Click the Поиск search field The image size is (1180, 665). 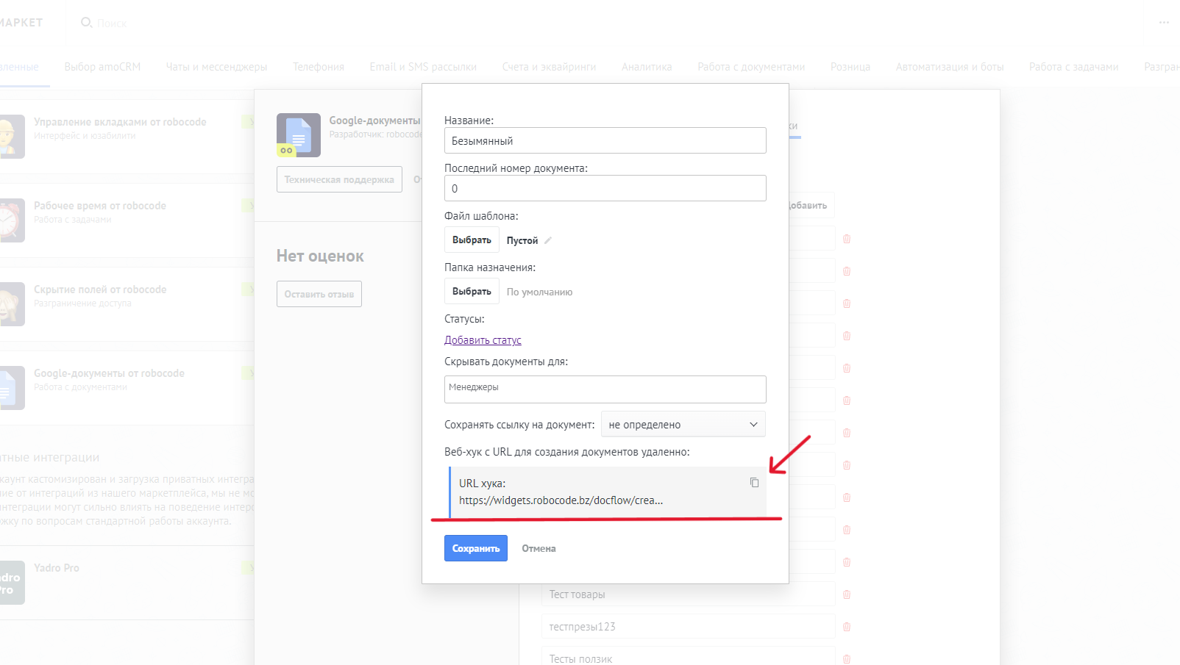coord(112,24)
